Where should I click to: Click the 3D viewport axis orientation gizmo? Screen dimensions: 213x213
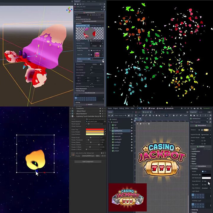(x=69, y=10)
